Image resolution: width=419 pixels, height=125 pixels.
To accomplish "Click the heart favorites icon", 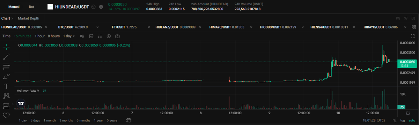I will pyautogui.click(x=6, y=115).
